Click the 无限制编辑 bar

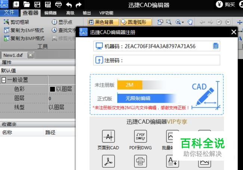pyautogui.click(x=147, y=98)
